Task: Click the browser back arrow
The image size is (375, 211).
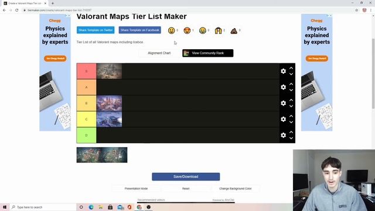Action: click(x=4, y=11)
